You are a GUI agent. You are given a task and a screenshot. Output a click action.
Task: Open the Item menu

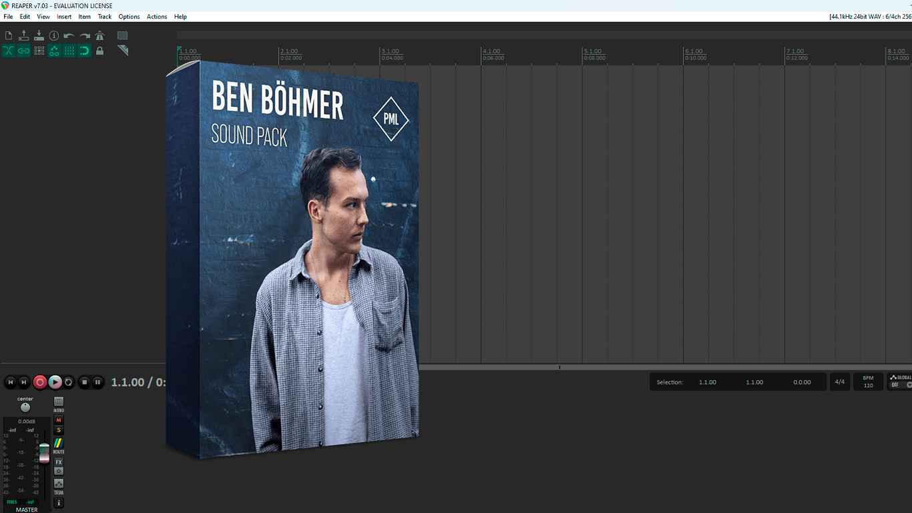(x=85, y=17)
